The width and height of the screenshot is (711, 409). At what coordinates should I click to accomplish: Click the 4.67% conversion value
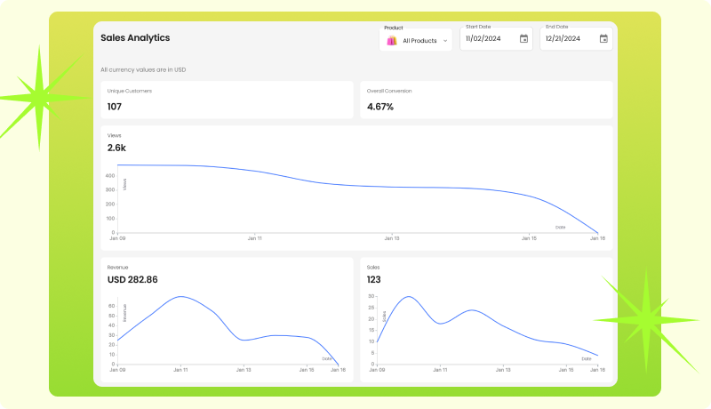380,107
